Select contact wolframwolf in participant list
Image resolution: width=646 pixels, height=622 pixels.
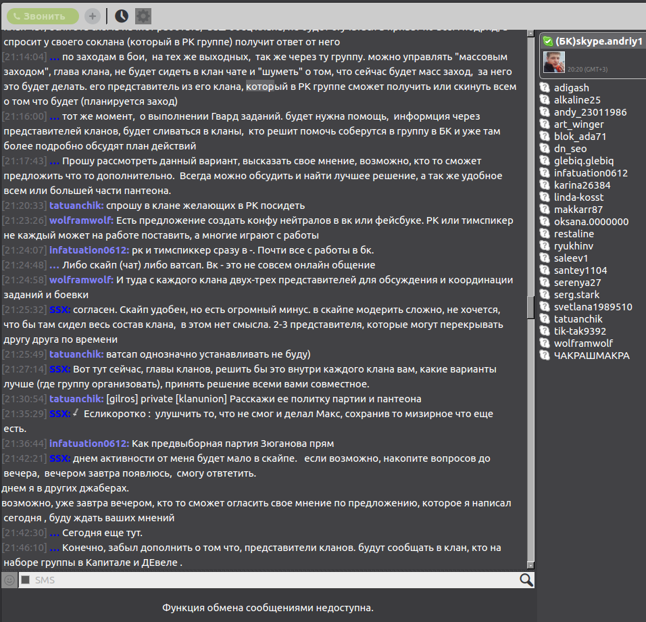point(583,343)
